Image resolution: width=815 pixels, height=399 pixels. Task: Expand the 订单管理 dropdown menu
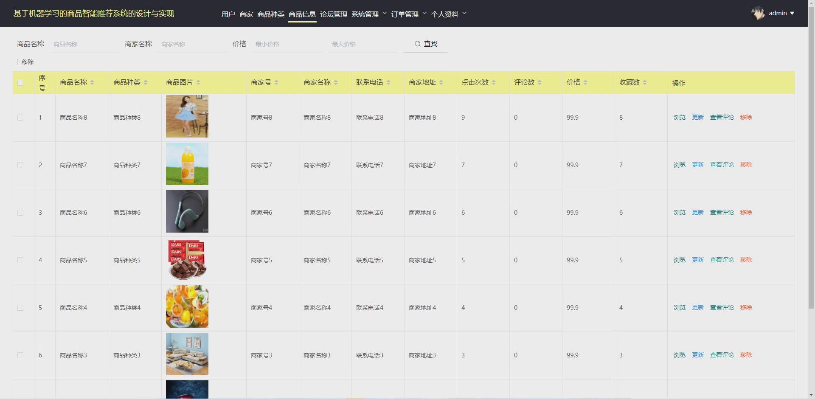[409, 14]
